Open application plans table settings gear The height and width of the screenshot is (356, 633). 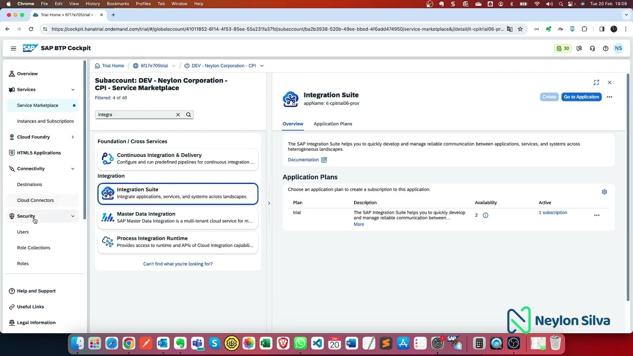point(604,192)
